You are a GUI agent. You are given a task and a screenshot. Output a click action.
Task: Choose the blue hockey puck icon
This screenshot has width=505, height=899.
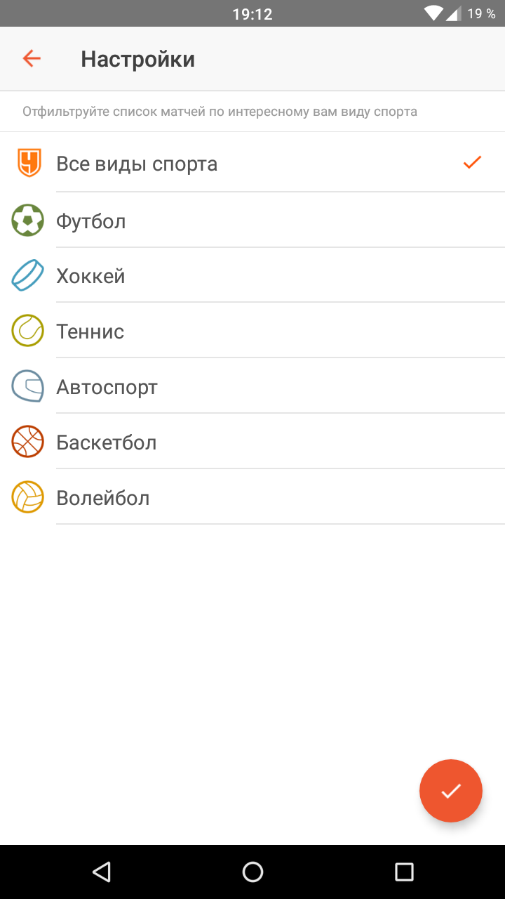[x=28, y=275]
